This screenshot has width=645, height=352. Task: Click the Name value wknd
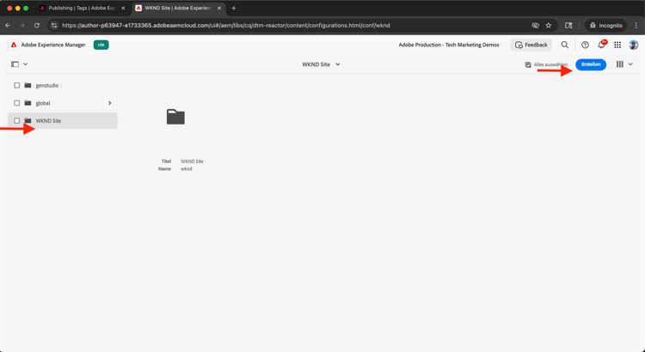point(187,169)
